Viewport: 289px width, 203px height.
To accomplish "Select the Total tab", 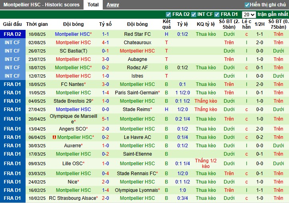I will 93,5.
